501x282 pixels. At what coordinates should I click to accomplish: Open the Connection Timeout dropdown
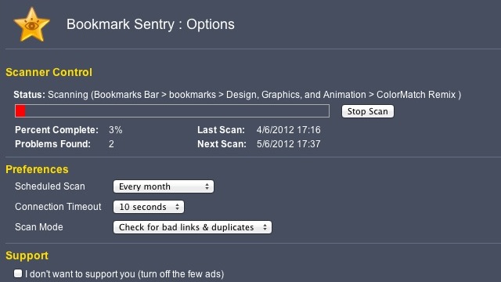point(149,207)
